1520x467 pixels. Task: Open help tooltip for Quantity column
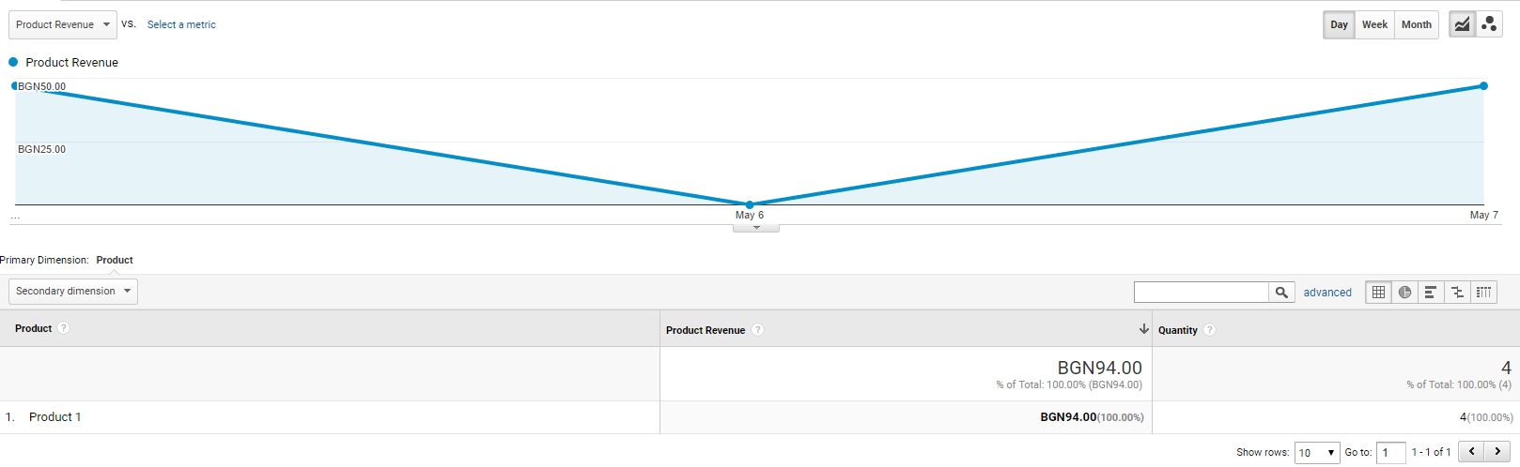point(1209,330)
